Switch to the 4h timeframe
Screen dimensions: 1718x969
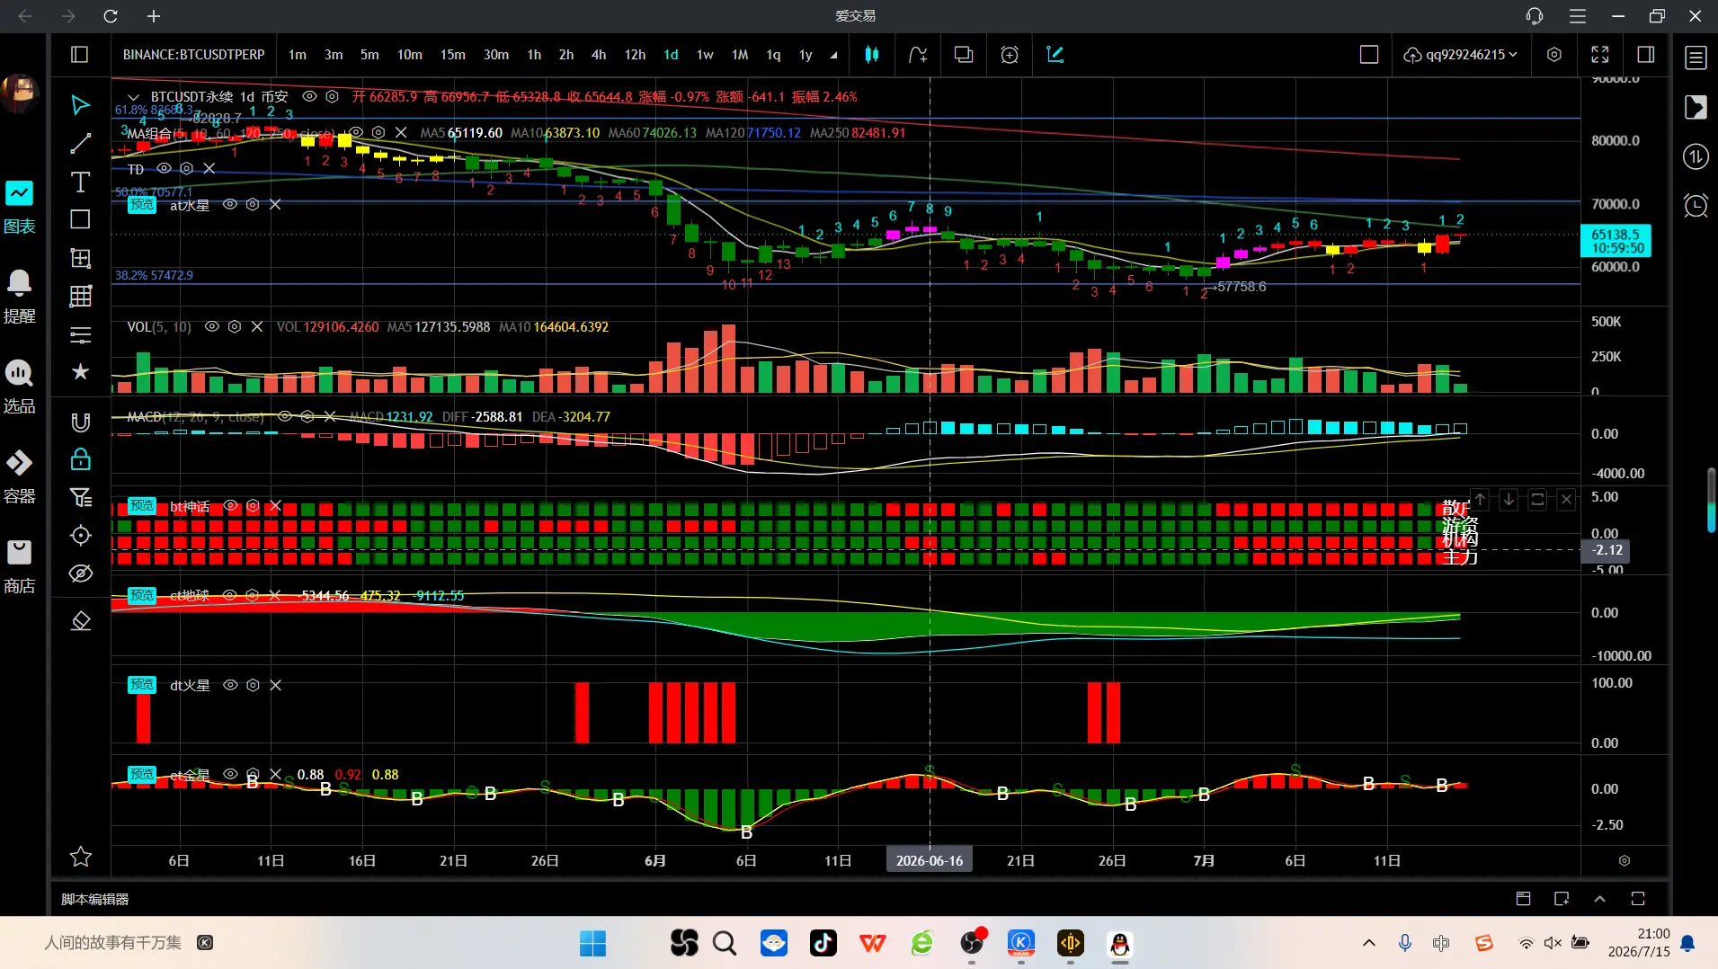(x=599, y=55)
